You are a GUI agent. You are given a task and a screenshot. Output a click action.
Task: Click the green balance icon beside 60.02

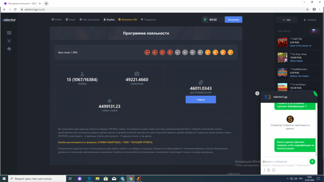coord(205,20)
